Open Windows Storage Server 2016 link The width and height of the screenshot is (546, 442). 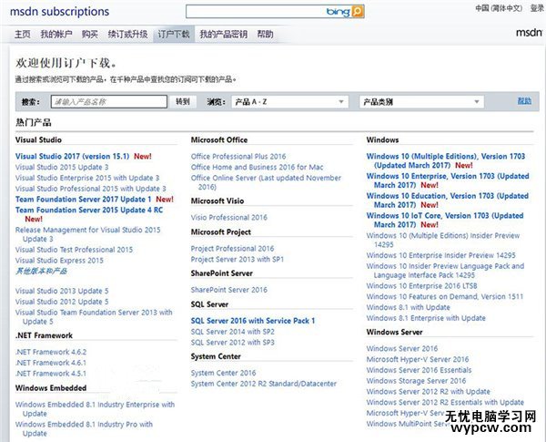pos(416,381)
